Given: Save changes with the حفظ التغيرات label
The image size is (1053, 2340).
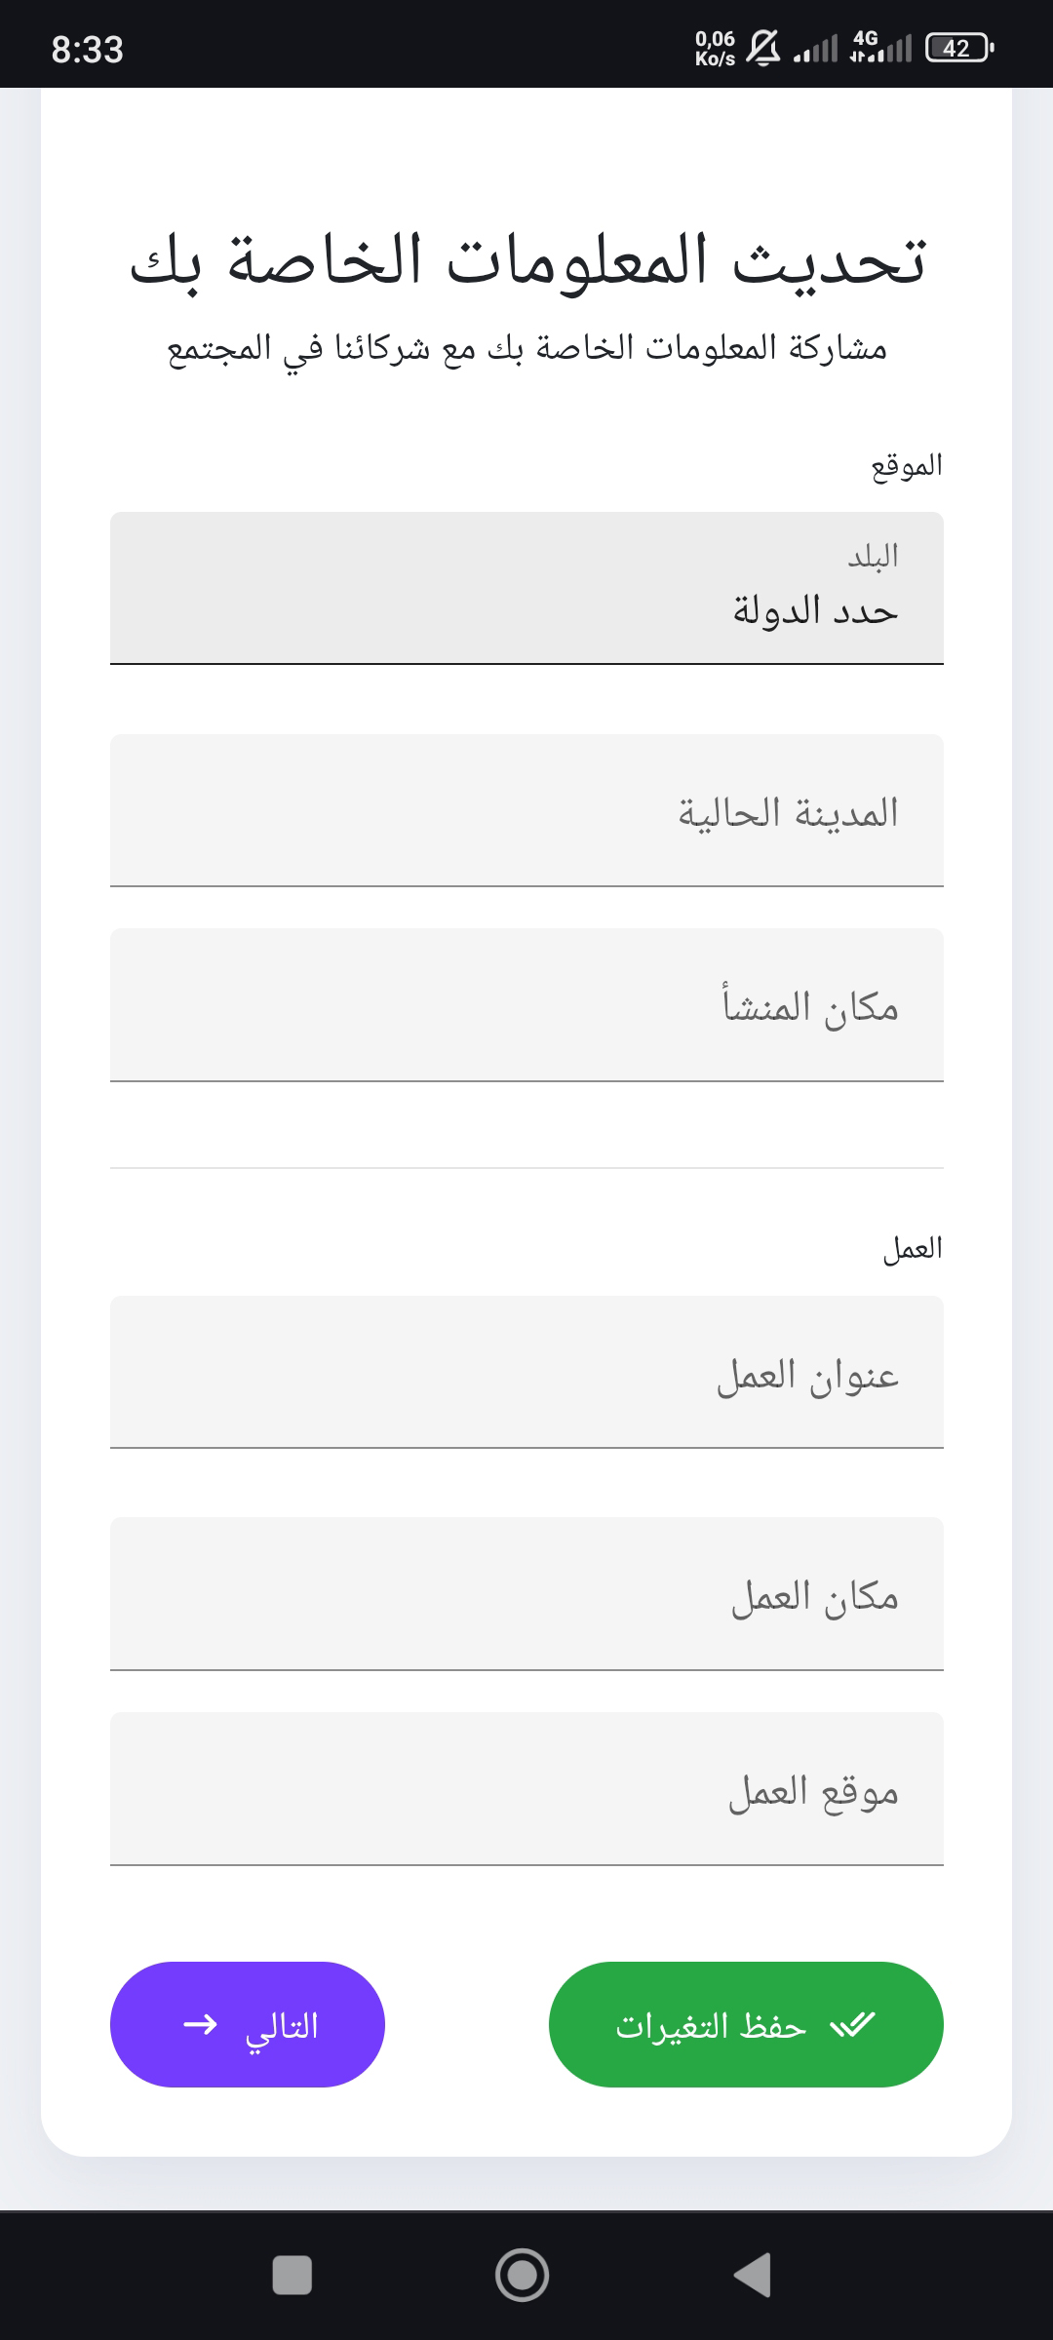Looking at the screenshot, I should [711, 2026].
